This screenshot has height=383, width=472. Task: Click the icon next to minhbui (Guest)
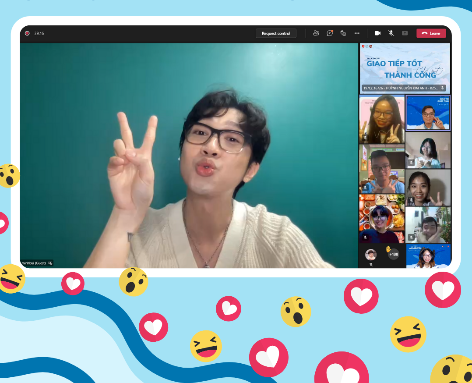pyautogui.click(x=50, y=263)
